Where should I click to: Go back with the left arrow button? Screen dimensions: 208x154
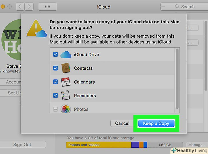pos(20,7)
